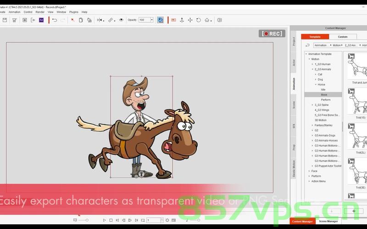
Task: Click the back arrow in Content Manager
Action: click(307, 45)
